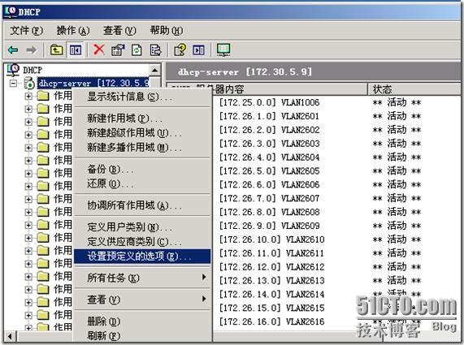This screenshot has width=464, height=345.
Task: Click the DHCP root tree label
Action: click(x=33, y=70)
